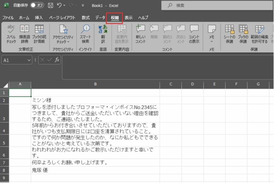Select row 2 header
The height and width of the screenshot is (183, 274).
pyautogui.click(x=4, y=100)
